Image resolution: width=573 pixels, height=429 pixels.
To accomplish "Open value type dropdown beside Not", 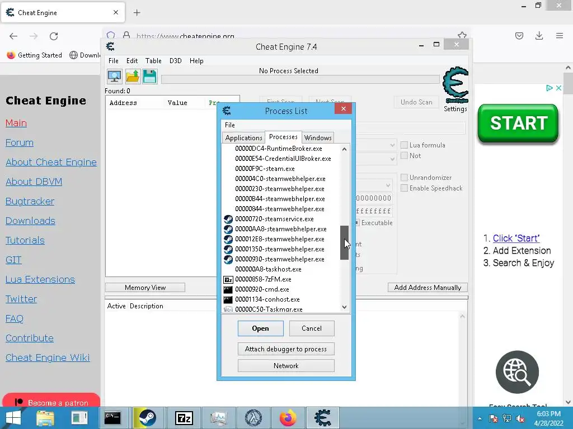I will 392,159.
